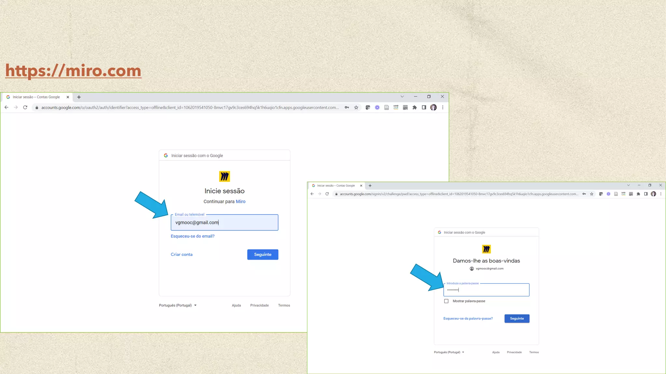Open password manager key icon in left browser
Image resolution: width=666 pixels, height=374 pixels.
[347, 107]
